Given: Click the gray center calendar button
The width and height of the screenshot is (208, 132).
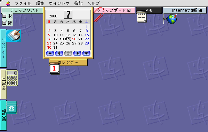Looking at the screenshot, I should click(68, 53).
